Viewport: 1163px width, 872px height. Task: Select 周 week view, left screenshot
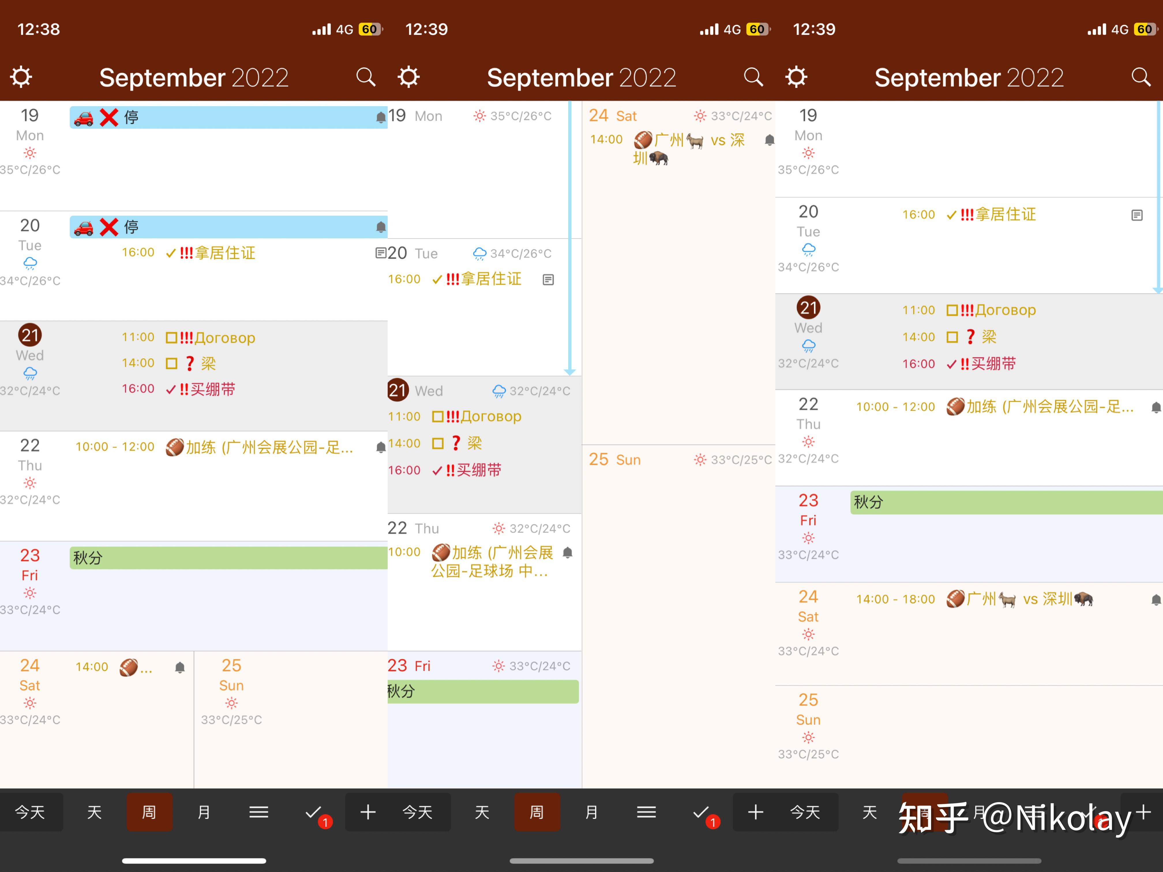pos(149,812)
